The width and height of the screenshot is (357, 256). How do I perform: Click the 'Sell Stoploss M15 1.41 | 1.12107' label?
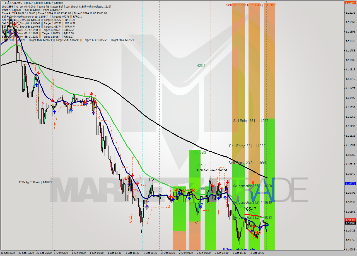251,5
